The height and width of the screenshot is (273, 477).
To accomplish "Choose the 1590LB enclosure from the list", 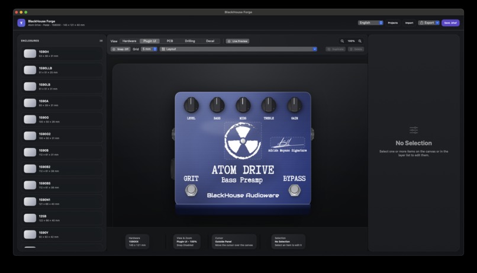I will 62,86.
